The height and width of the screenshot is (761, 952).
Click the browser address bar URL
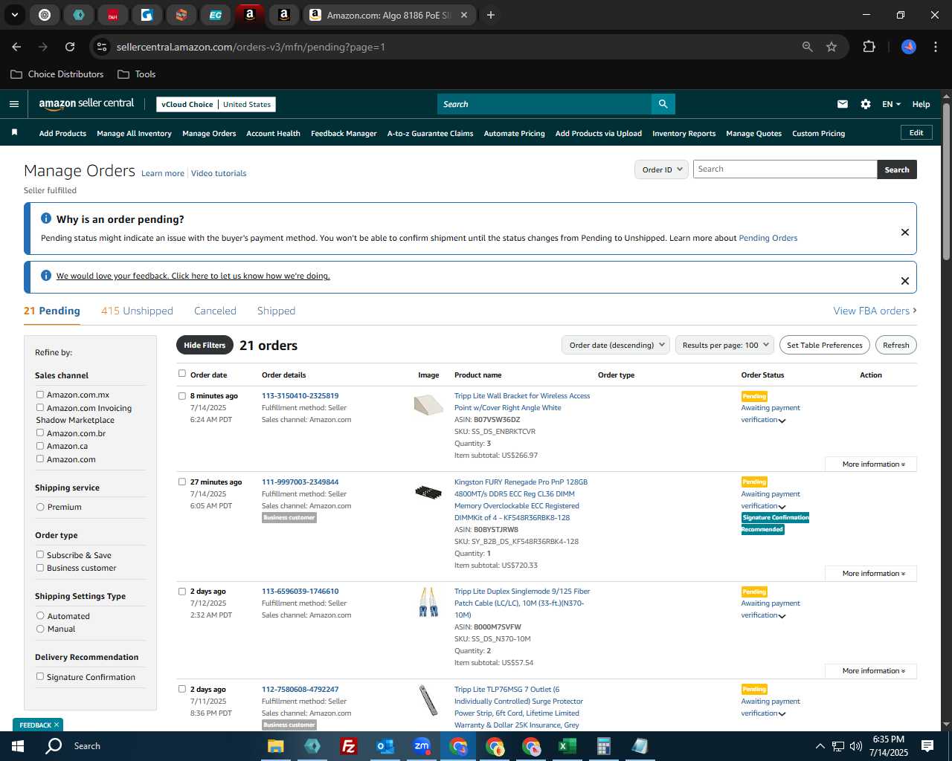point(251,47)
